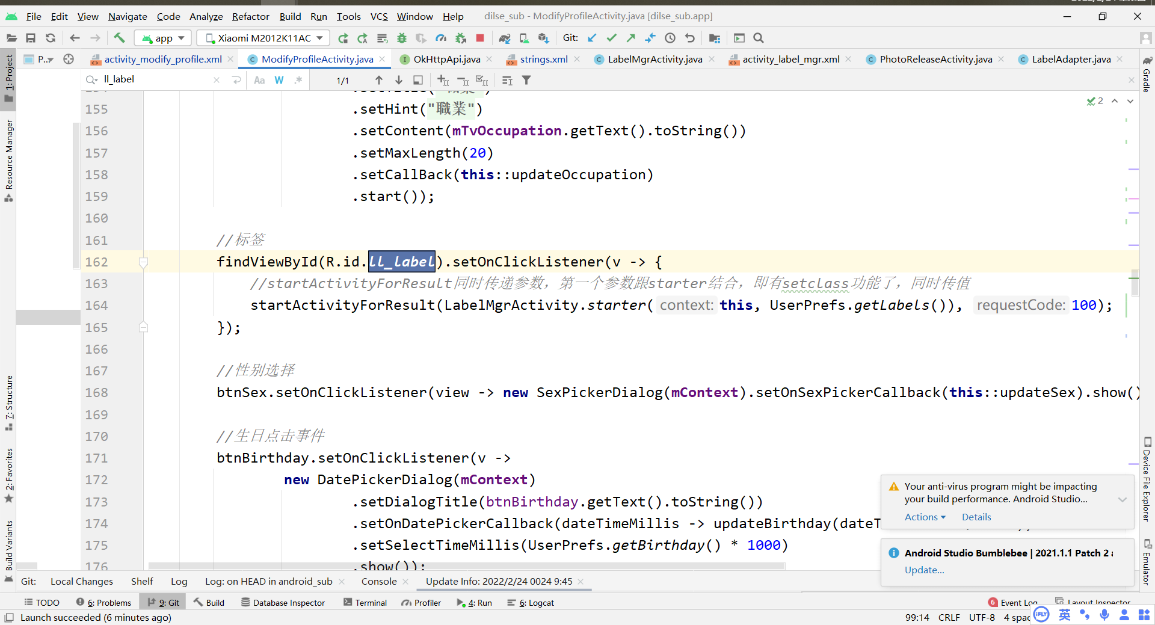Open the Refactor menu

click(250, 16)
